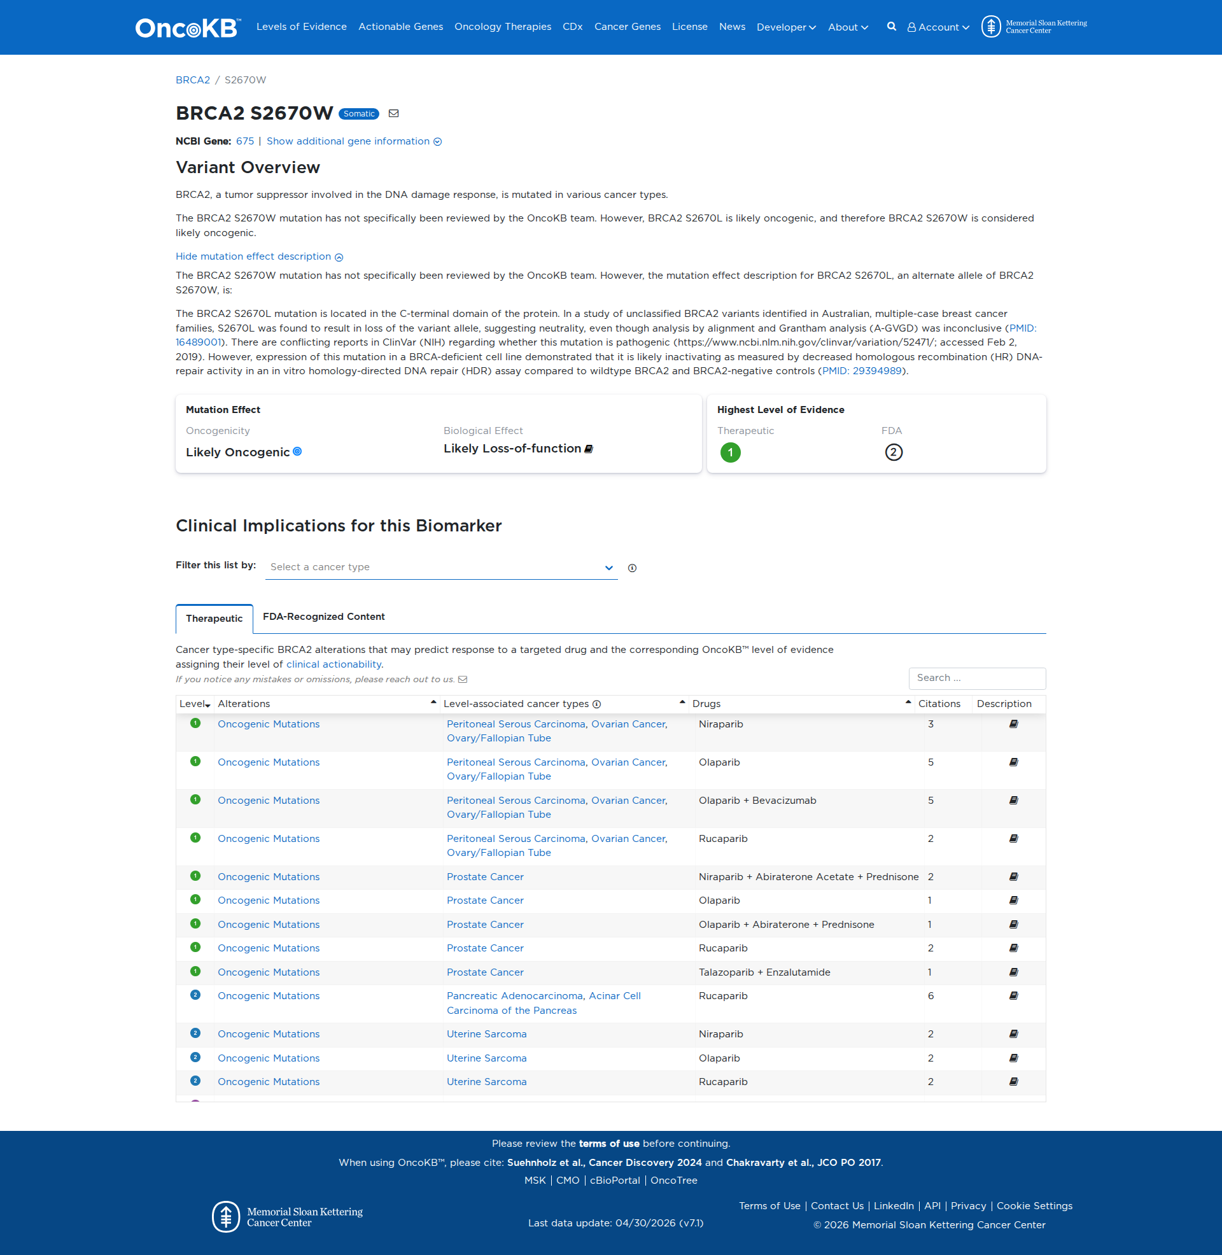
Task: Click the envelope icon next to Somatic badge
Action: [393, 113]
